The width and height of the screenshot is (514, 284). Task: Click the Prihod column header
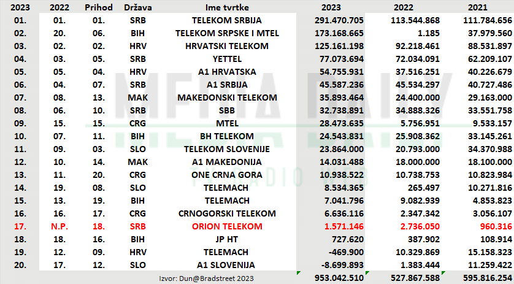[x=98, y=7]
